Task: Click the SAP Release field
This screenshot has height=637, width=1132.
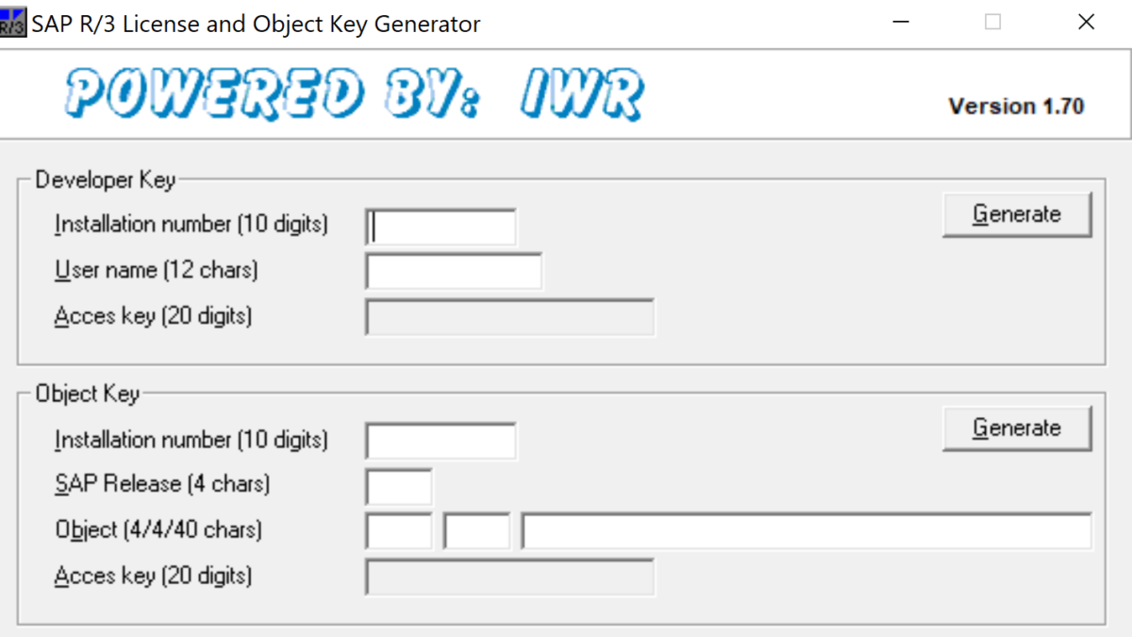Action: 398,487
